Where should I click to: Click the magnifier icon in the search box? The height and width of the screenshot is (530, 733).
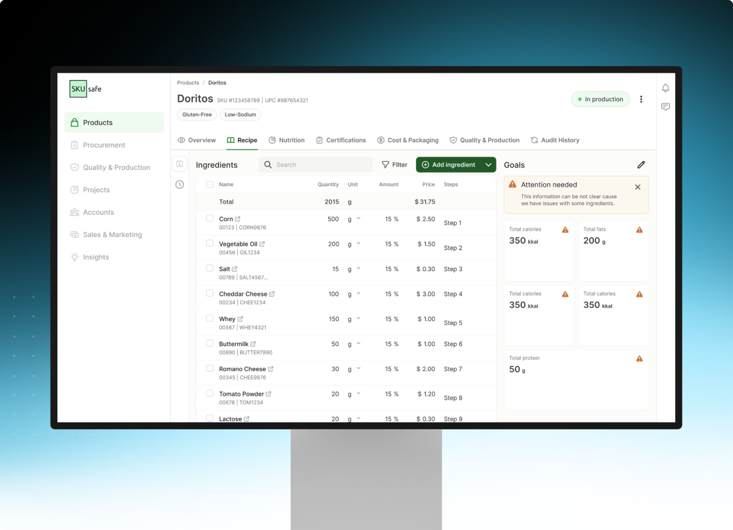pos(268,165)
